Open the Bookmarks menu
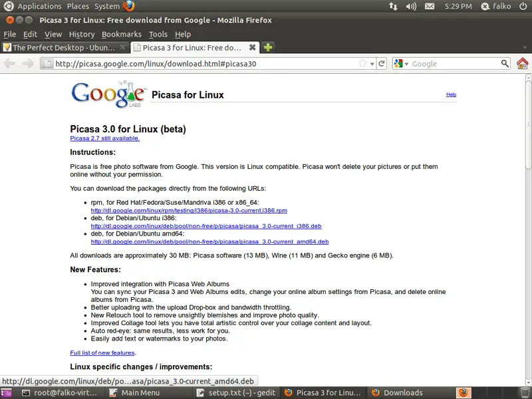This screenshot has height=399, width=532. (x=122, y=35)
